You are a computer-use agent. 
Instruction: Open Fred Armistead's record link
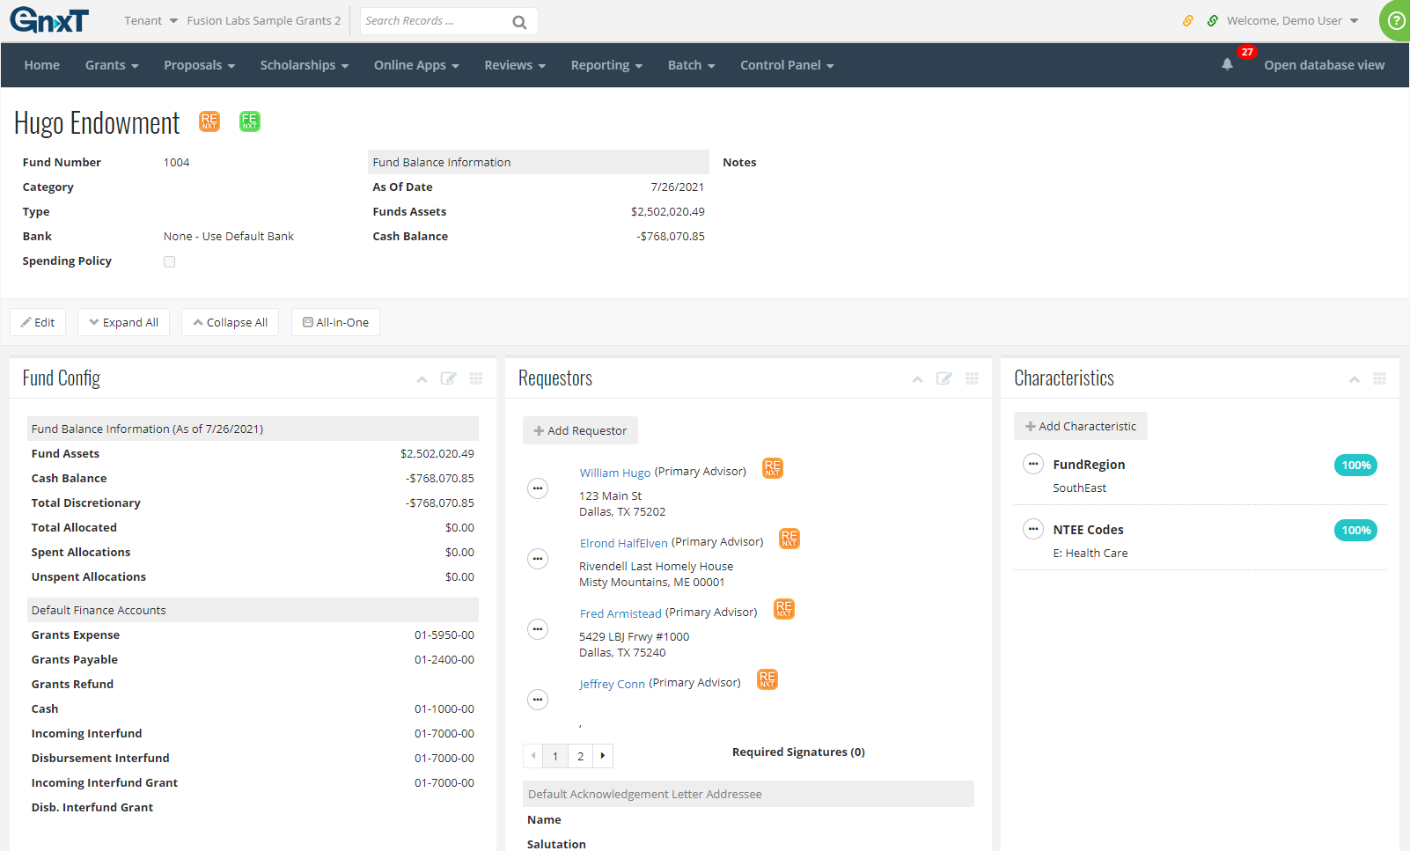click(x=621, y=613)
